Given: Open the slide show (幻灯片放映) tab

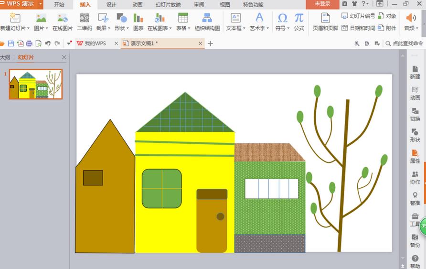Looking at the screenshot, I should pyautogui.click(x=167, y=4).
